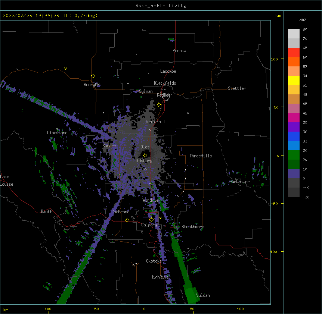The image size is (322, 314).
Task: Click the RedDeer city label
Action: (164, 95)
